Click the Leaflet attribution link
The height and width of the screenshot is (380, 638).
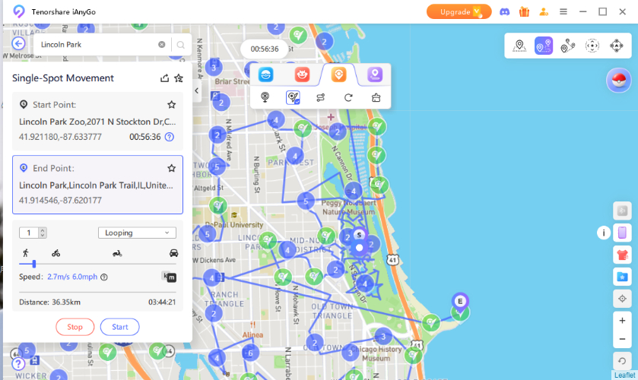pyautogui.click(x=624, y=375)
